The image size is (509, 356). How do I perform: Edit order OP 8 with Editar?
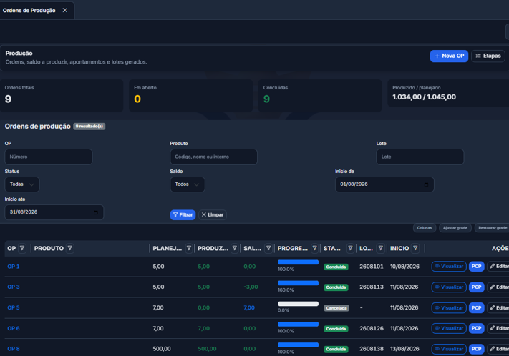click(x=498, y=349)
